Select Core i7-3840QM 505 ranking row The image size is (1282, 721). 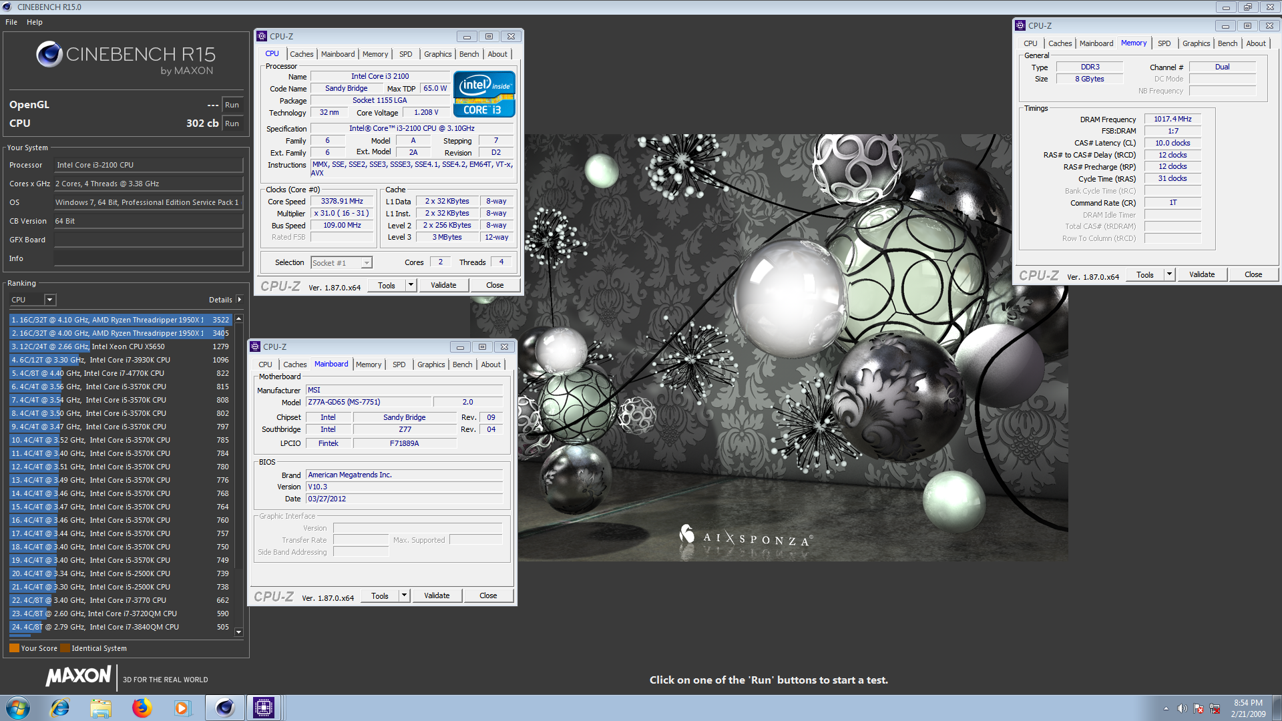point(120,627)
